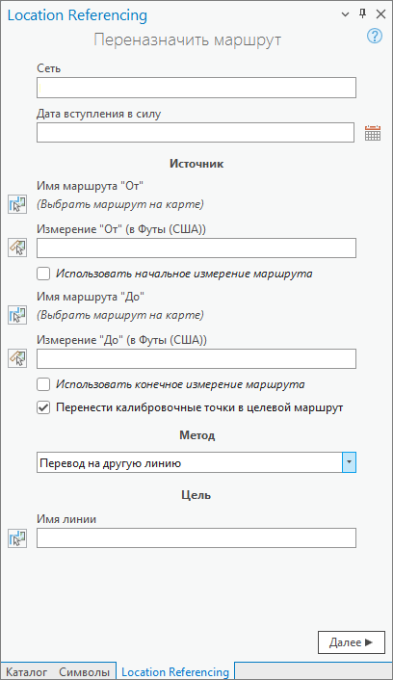Choose target line on map icon
The height and width of the screenshot is (680, 393).
coord(17,537)
